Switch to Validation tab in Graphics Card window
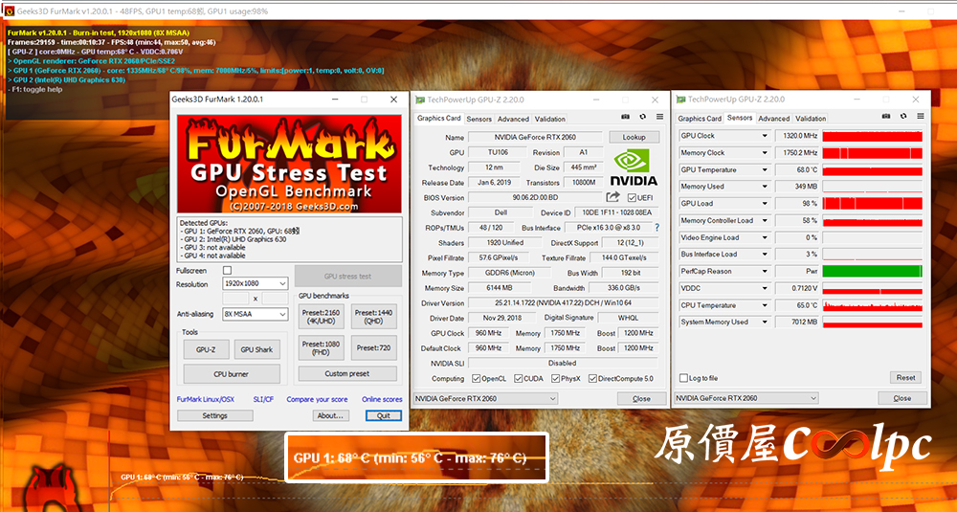The image size is (957, 512). pos(550,119)
